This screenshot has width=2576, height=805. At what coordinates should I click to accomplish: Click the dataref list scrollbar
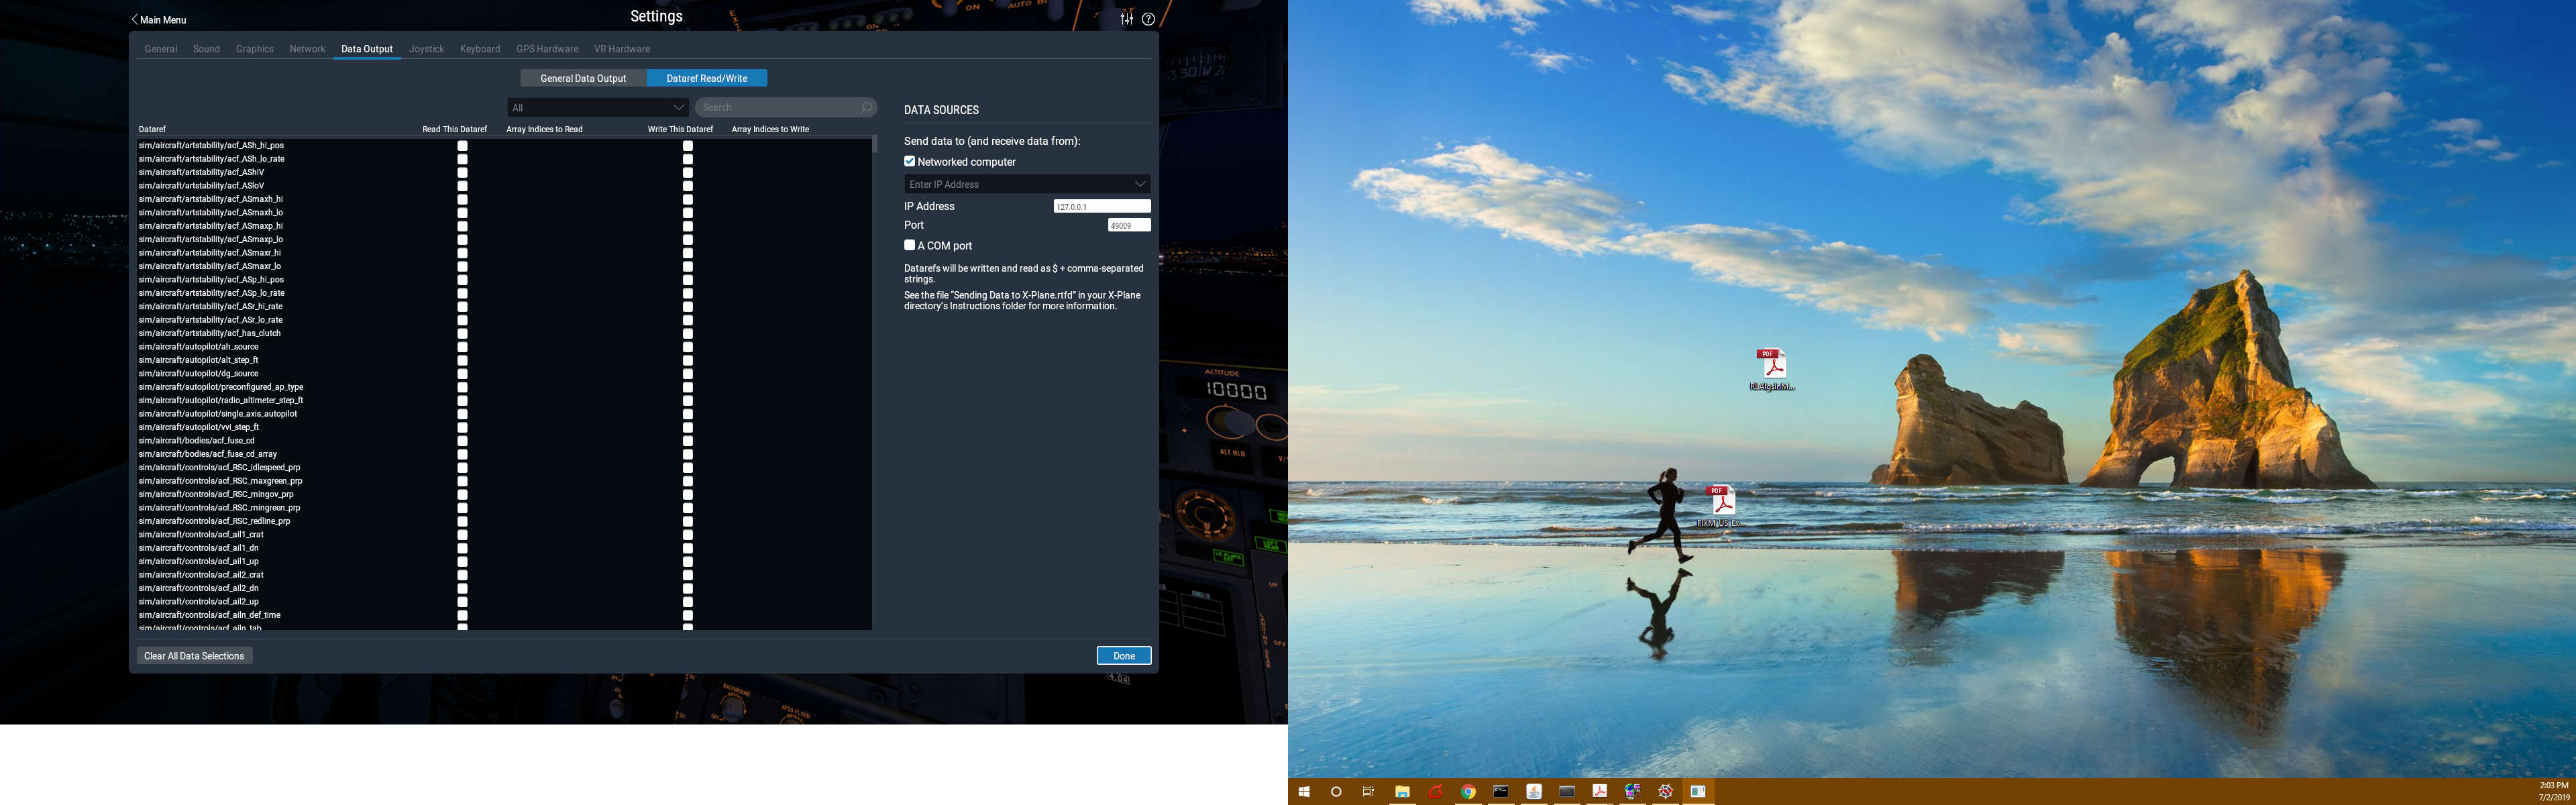pyautogui.click(x=875, y=144)
